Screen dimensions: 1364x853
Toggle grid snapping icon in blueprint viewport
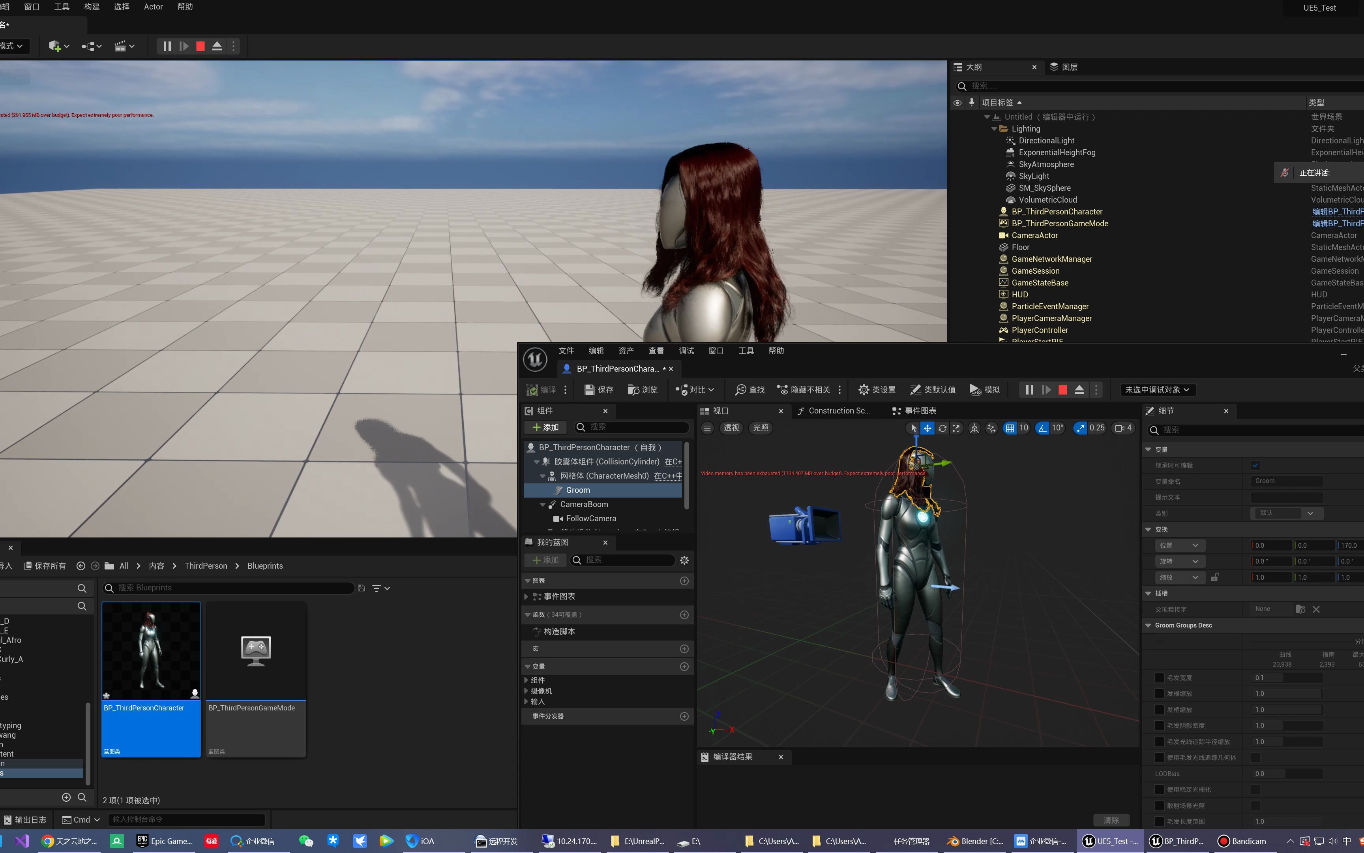click(1010, 428)
